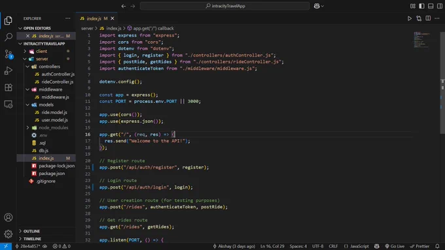Open the Search view in activity bar
This screenshot has height=250, width=445.
[x=9, y=37]
